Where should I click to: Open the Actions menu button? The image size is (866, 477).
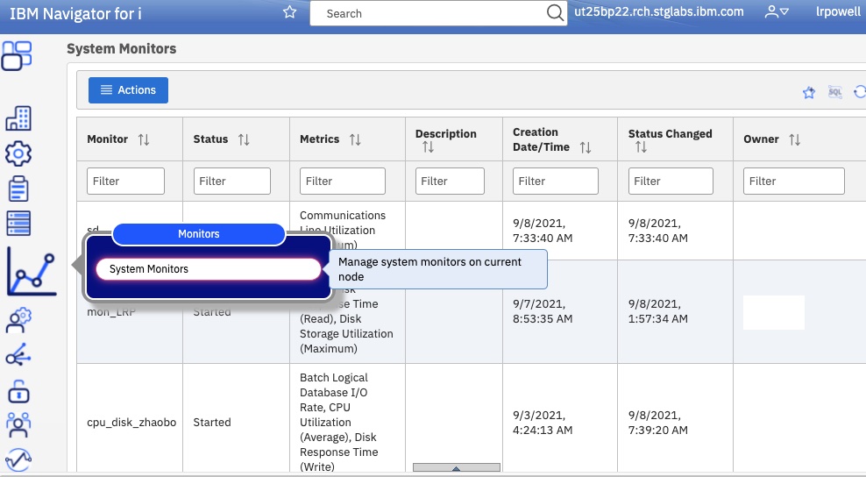click(128, 90)
